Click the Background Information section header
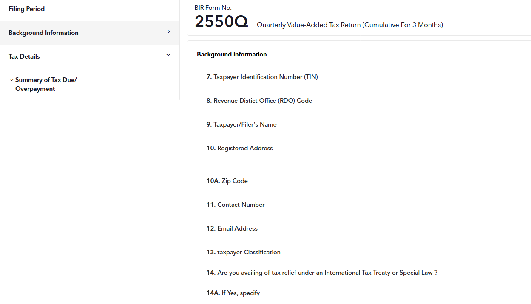531x304 pixels. click(232, 54)
